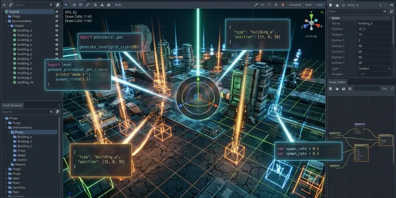
Task: Toggle visibility eye for Goomd root node
Action: (x=57, y=12)
